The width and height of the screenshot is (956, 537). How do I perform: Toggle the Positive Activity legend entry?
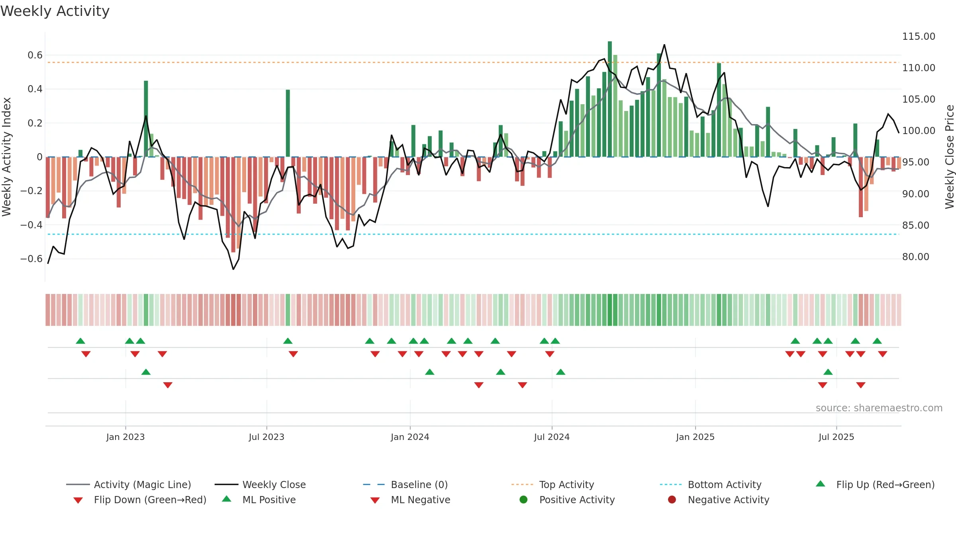(567, 500)
